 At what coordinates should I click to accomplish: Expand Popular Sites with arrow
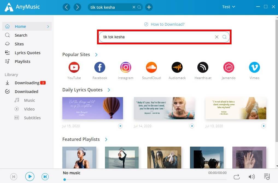(x=96, y=55)
